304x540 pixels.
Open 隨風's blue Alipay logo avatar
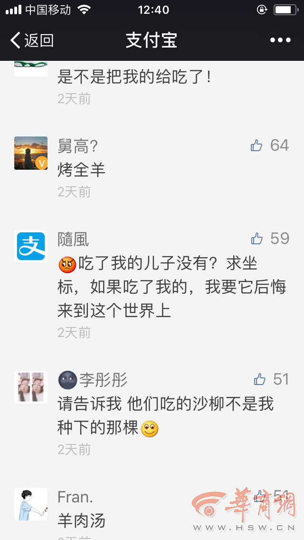coord(31,246)
